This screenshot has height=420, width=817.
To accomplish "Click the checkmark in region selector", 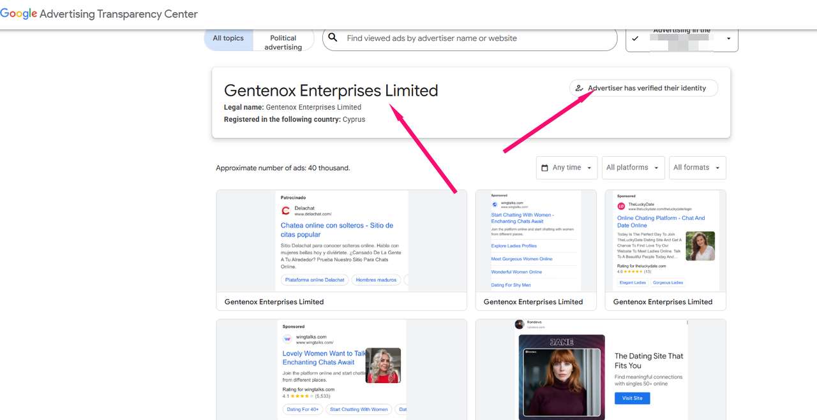I will pos(635,39).
